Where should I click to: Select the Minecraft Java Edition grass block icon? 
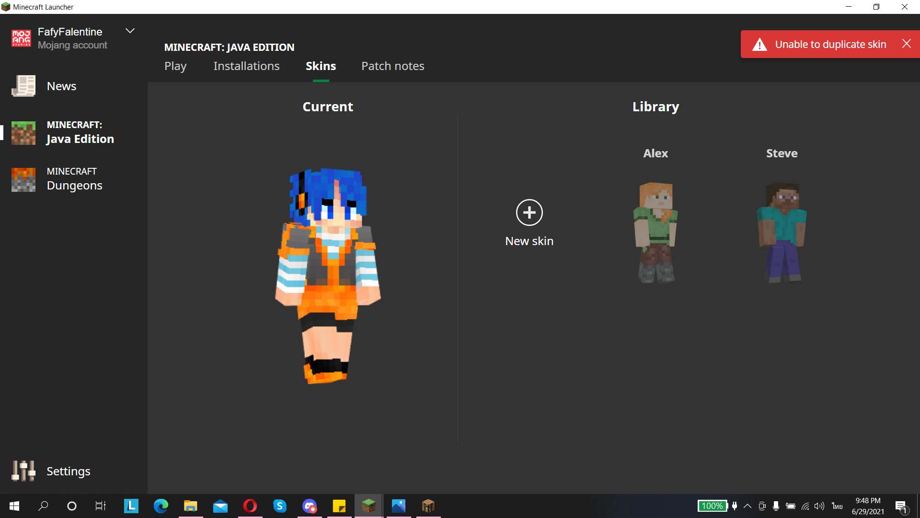tap(23, 133)
